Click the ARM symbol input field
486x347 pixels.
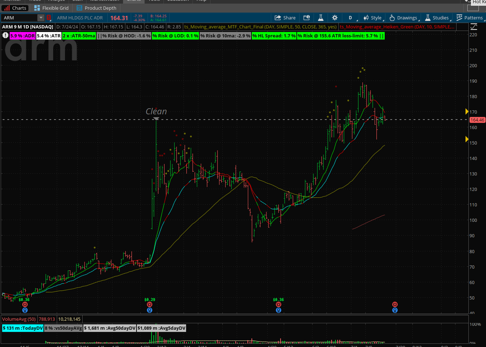coord(19,18)
